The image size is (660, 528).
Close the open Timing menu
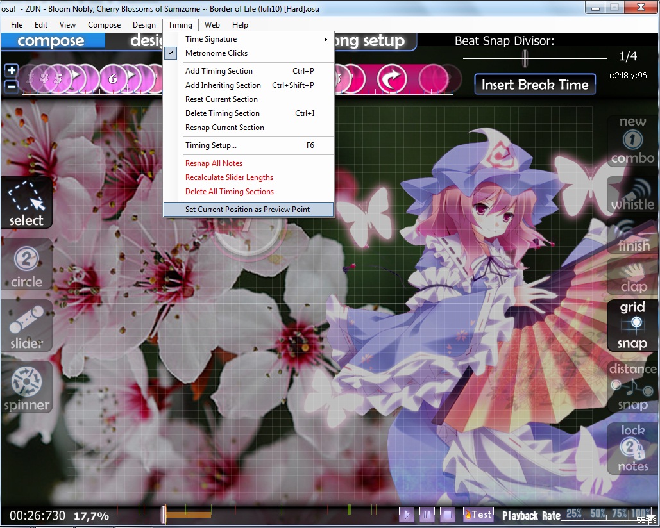(180, 25)
